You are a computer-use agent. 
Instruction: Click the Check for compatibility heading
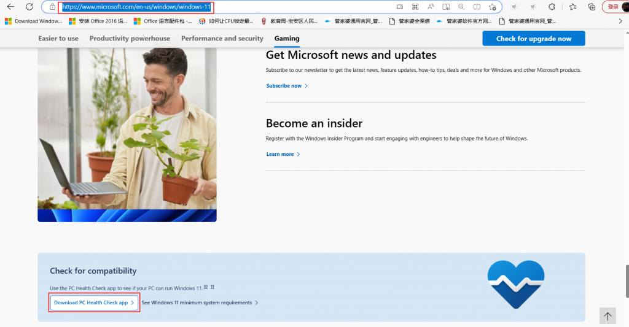click(93, 271)
